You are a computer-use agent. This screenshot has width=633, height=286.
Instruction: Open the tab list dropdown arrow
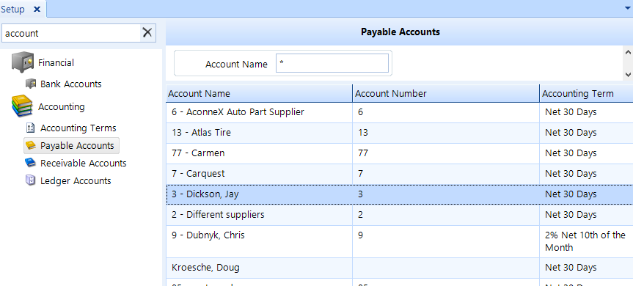pyautogui.click(x=628, y=7)
